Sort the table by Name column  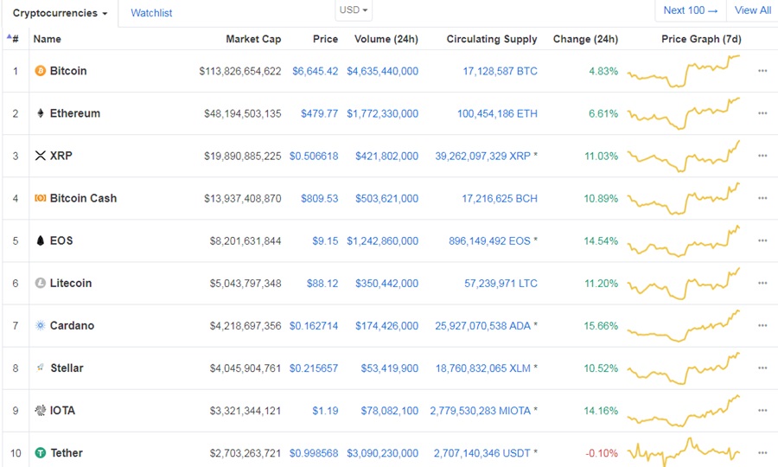pos(48,39)
